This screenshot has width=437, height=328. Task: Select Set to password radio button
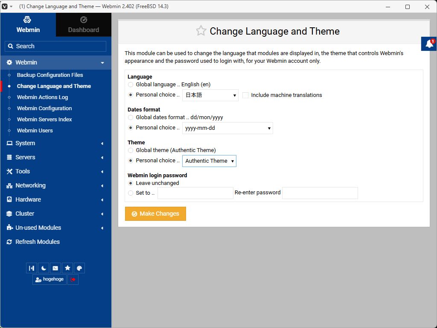pyautogui.click(x=131, y=193)
